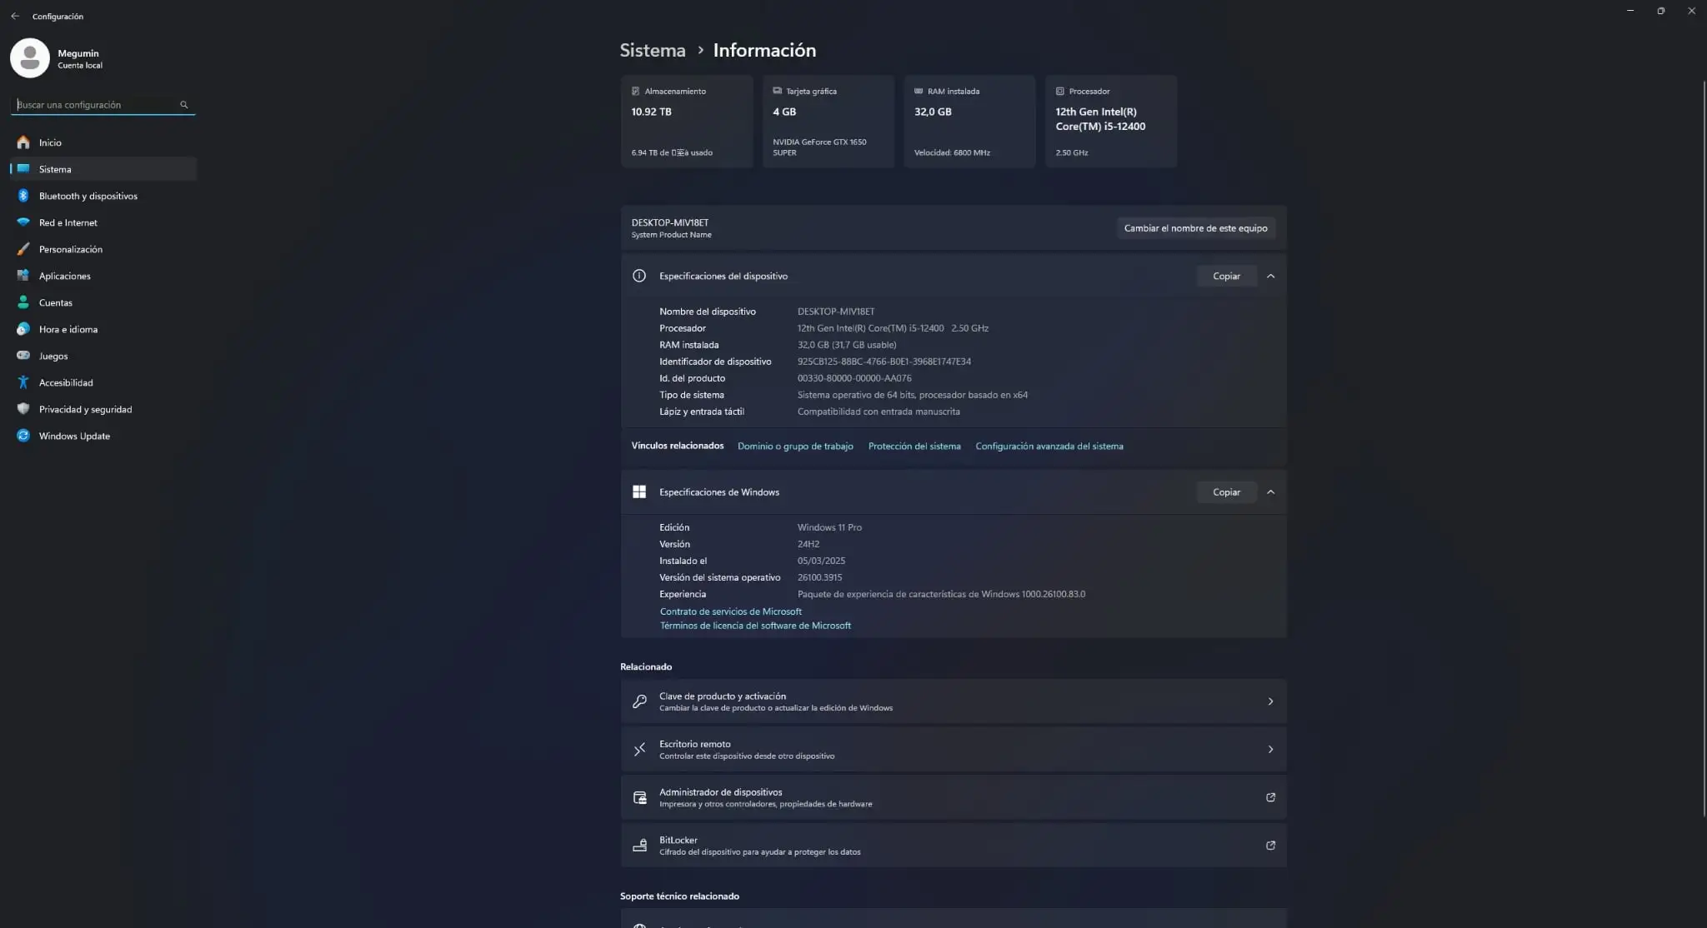
Task: Click the BitLocker lock icon
Action: [639, 846]
